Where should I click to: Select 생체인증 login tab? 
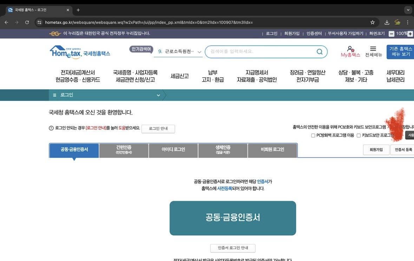tap(223, 150)
